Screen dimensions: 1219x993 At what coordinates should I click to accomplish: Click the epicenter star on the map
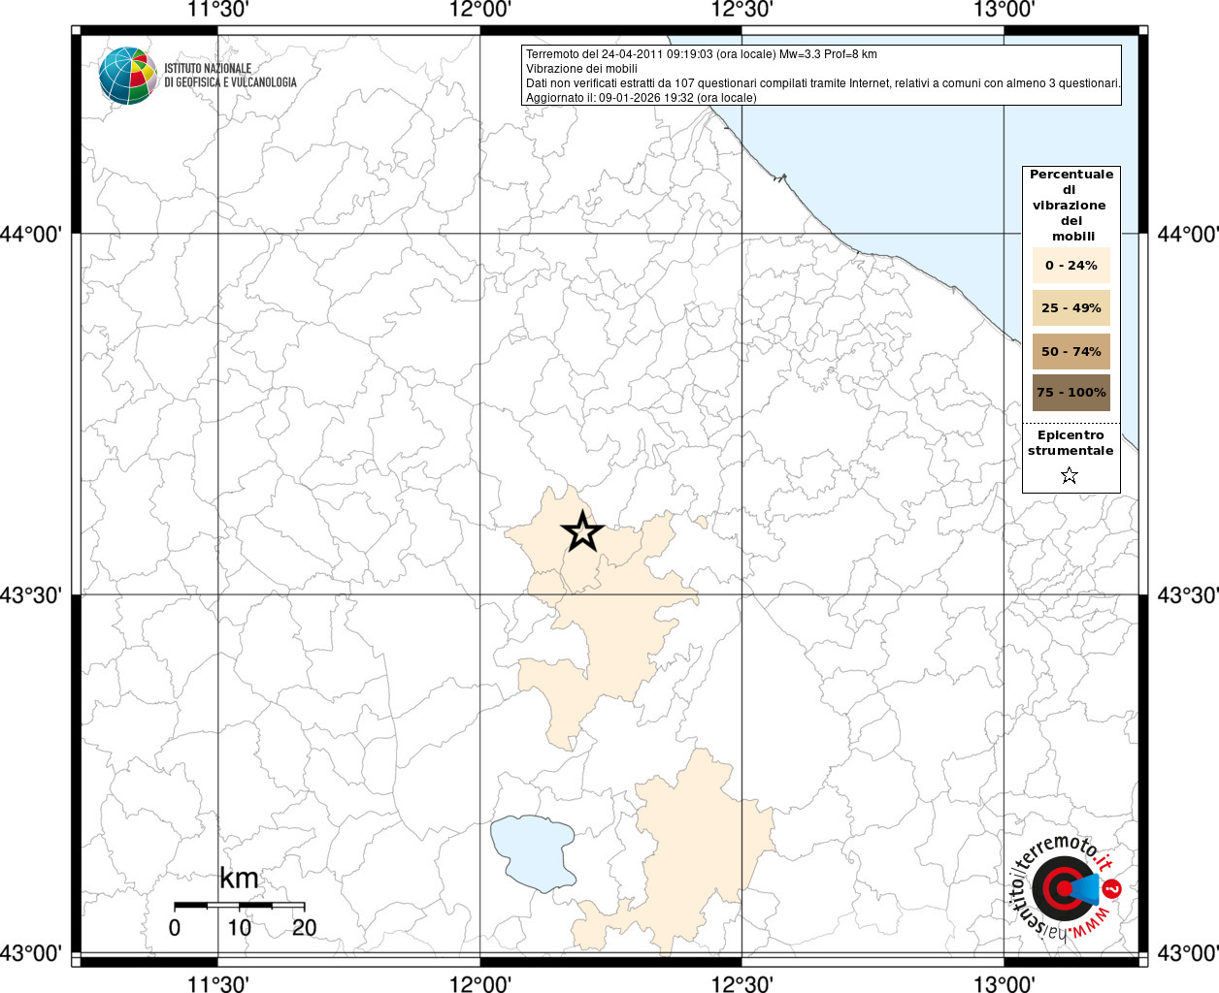[x=582, y=531]
